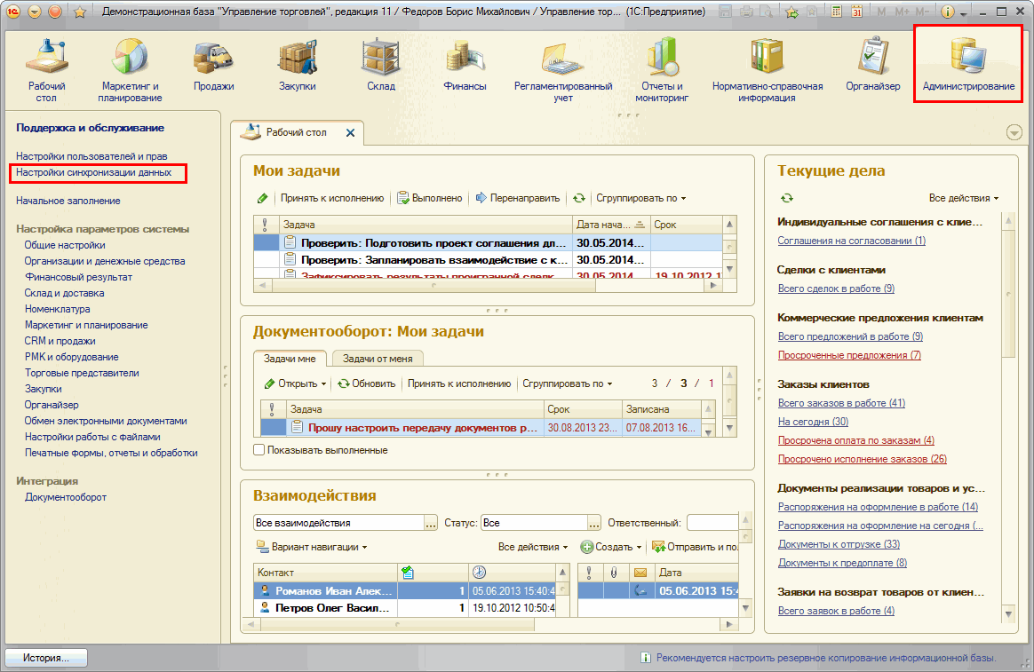Click Обновить in Документооборот tasks
The height and width of the screenshot is (672, 1034).
[367, 383]
